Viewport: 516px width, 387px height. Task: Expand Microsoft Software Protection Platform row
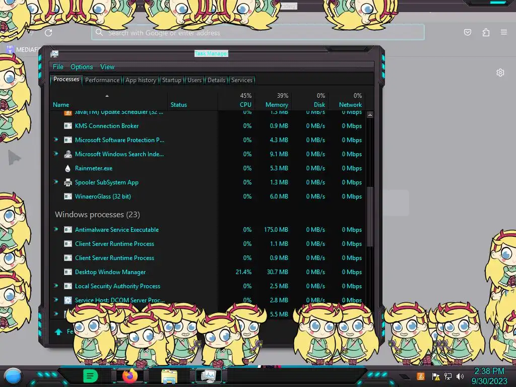coord(56,140)
